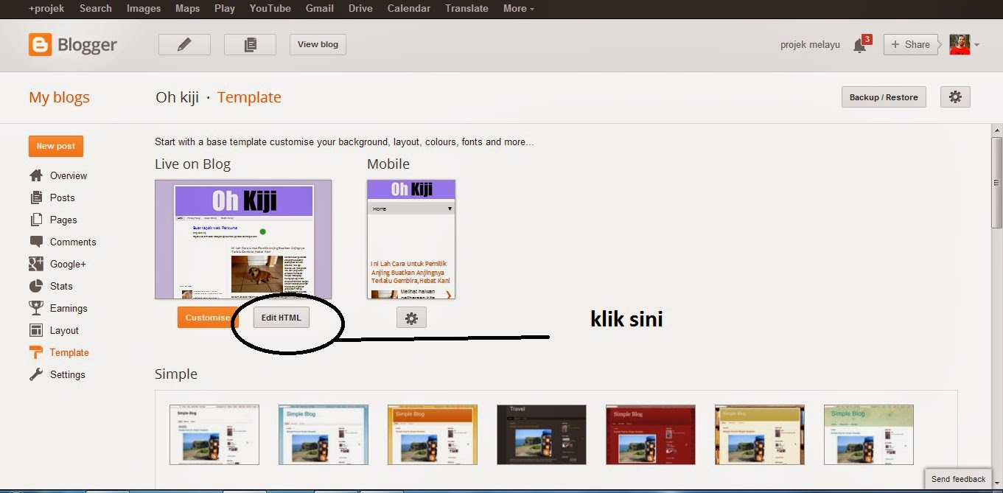The image size is (1003, 493).
Task: Open template options gear near Backup / Restore
Action: click(955, 97)
